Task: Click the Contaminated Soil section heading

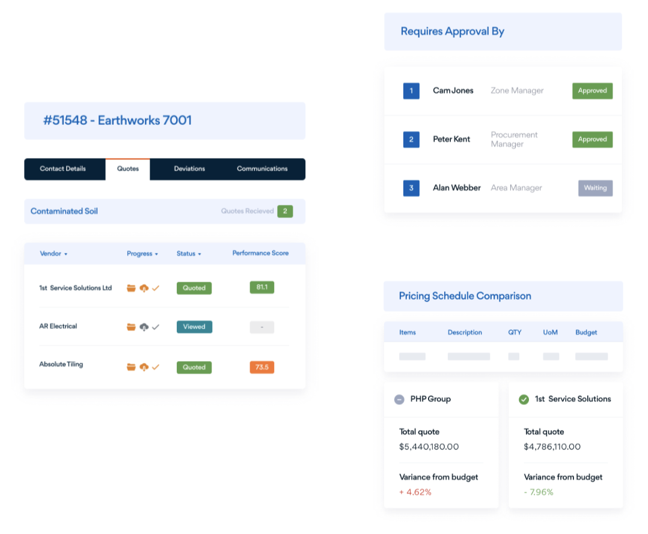Action: pyautogui.click(x=64, y=211)
